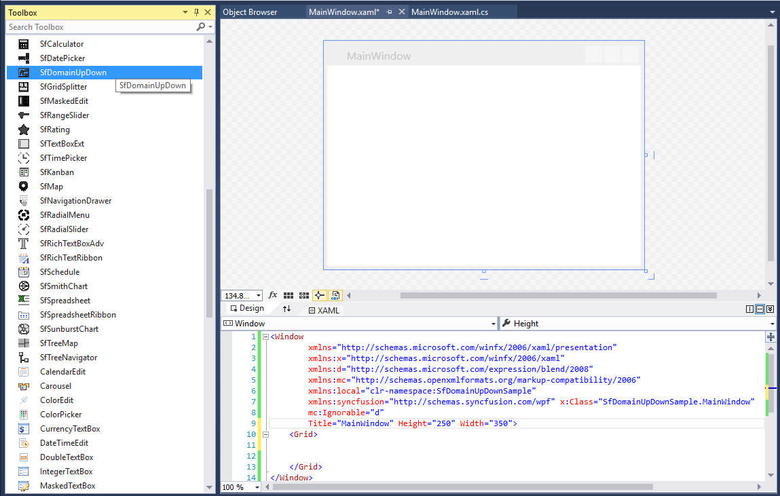Image resolution: width=780 pixels, height=496 pixels.
Task: Click the swap panes arrows icon
Action: pos(286,309)
